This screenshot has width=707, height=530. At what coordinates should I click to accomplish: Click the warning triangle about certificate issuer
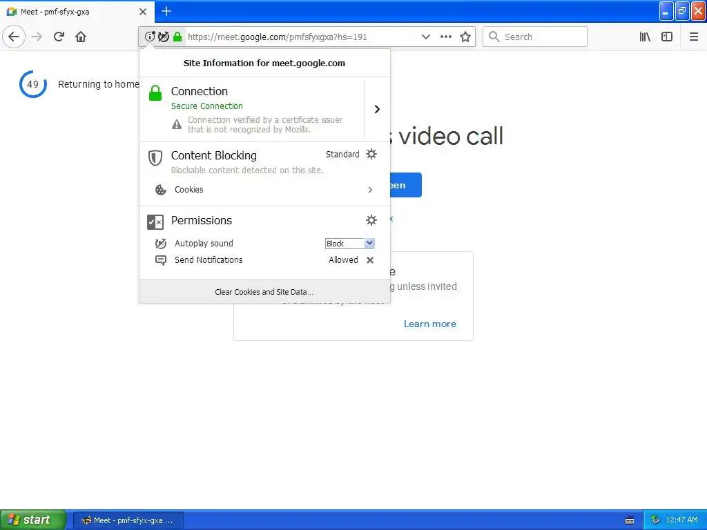pos(177,124)
